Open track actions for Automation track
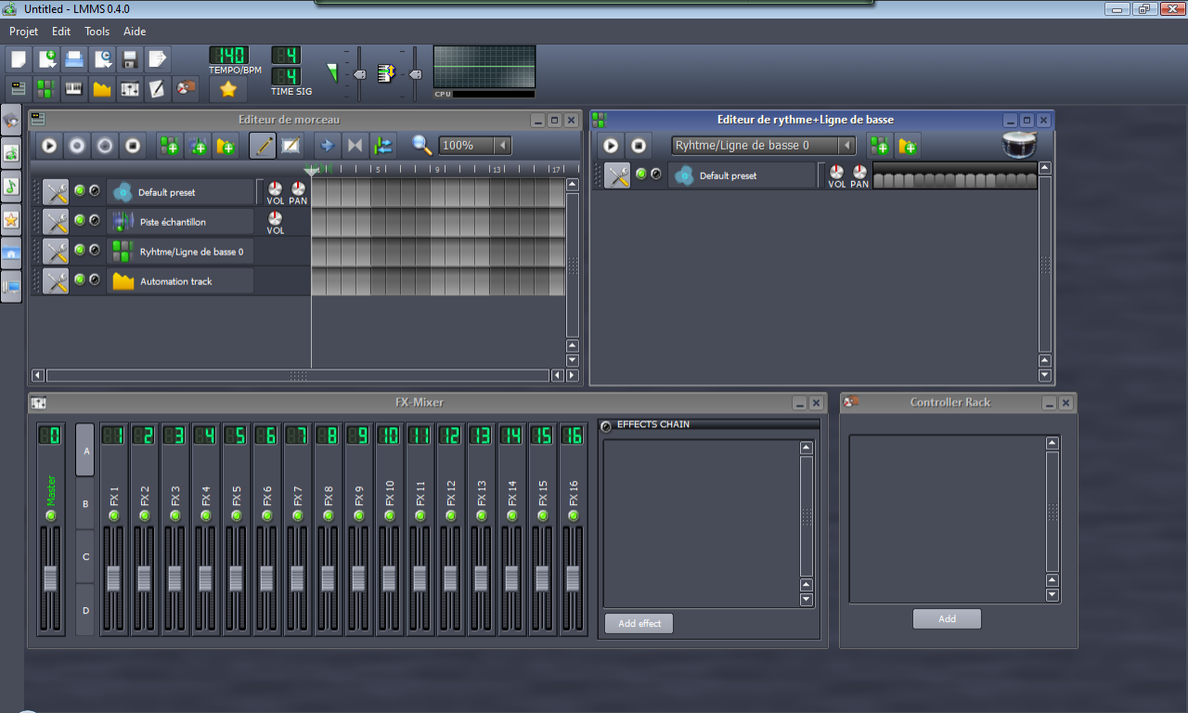 pyautogui.click(x=56, y=281)
